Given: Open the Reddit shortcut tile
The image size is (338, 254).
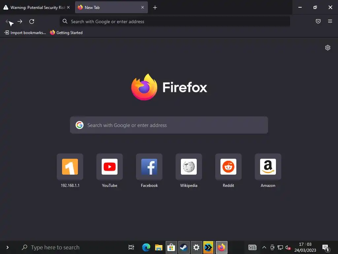Looking at the screenshot, I should [x=228, y=167].
